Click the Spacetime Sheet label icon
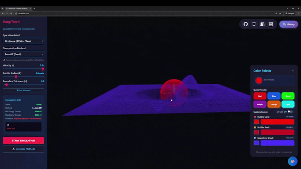 click(255, 138)
